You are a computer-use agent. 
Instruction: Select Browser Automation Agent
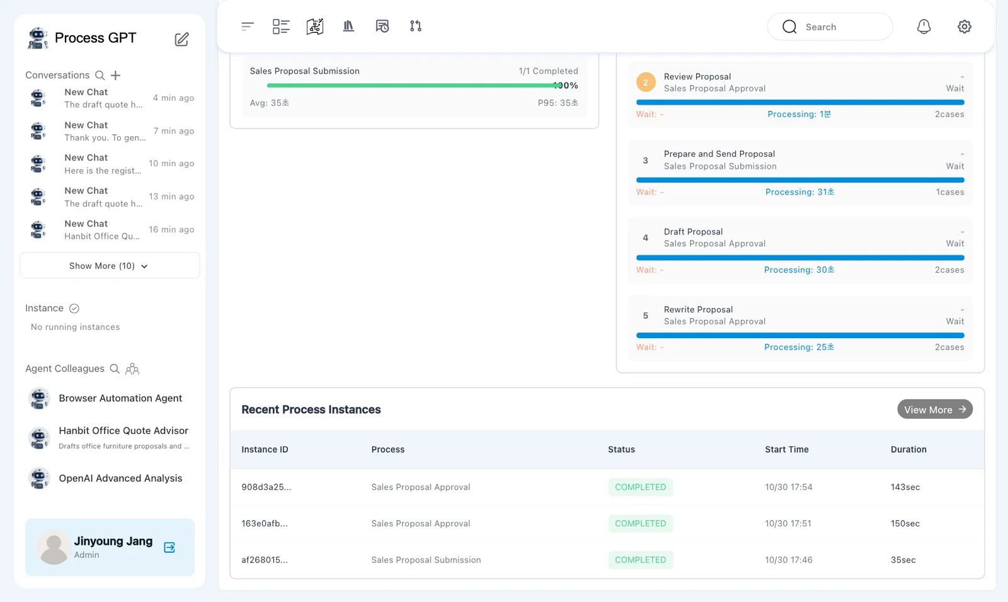tap(110, 398)
